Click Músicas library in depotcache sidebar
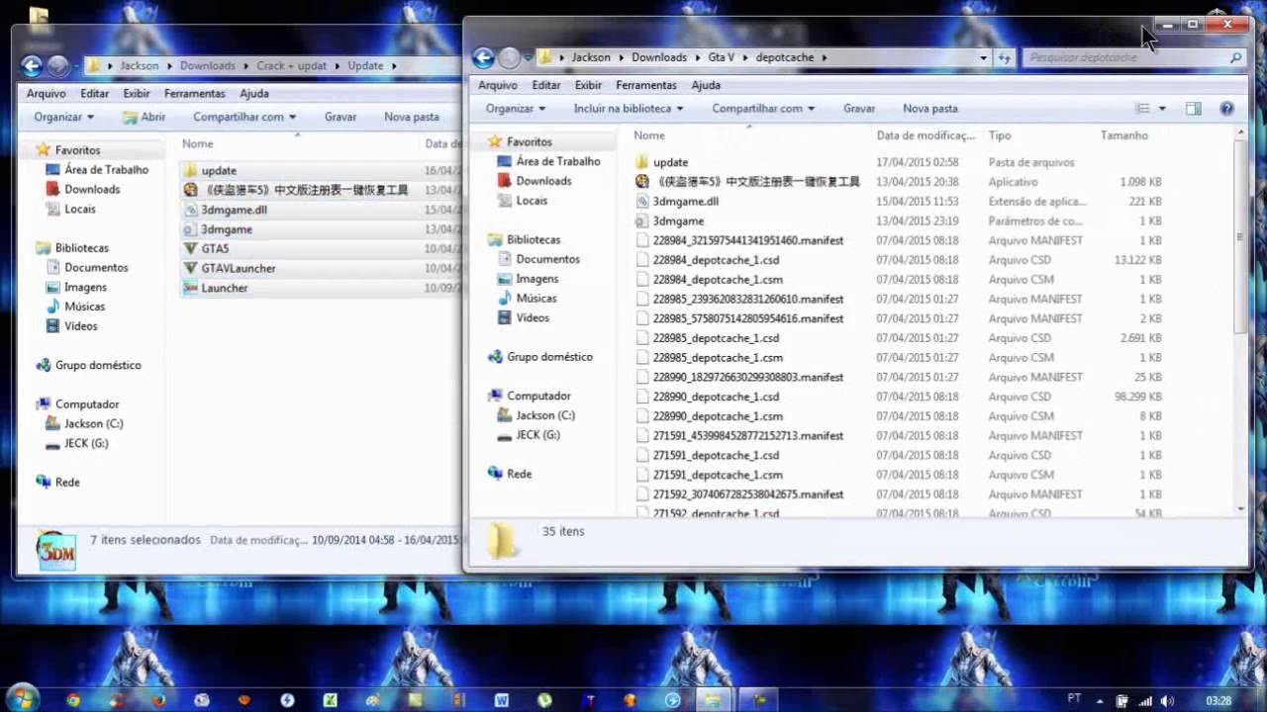This screenshot has width=1267, height=712. [536, 299]
